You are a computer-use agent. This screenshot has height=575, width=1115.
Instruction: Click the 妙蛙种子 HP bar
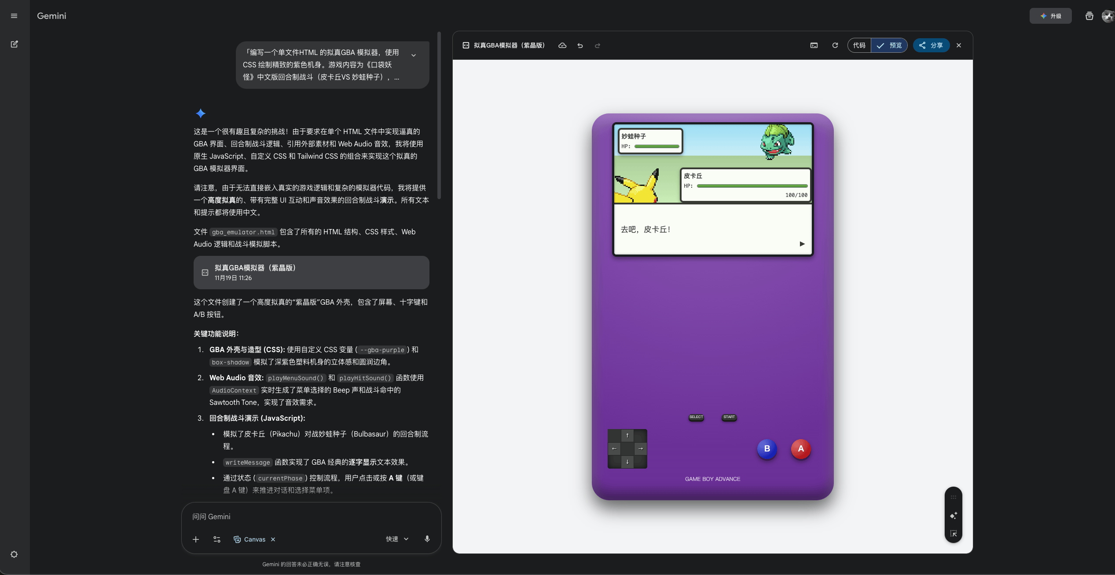click(657, 146)
